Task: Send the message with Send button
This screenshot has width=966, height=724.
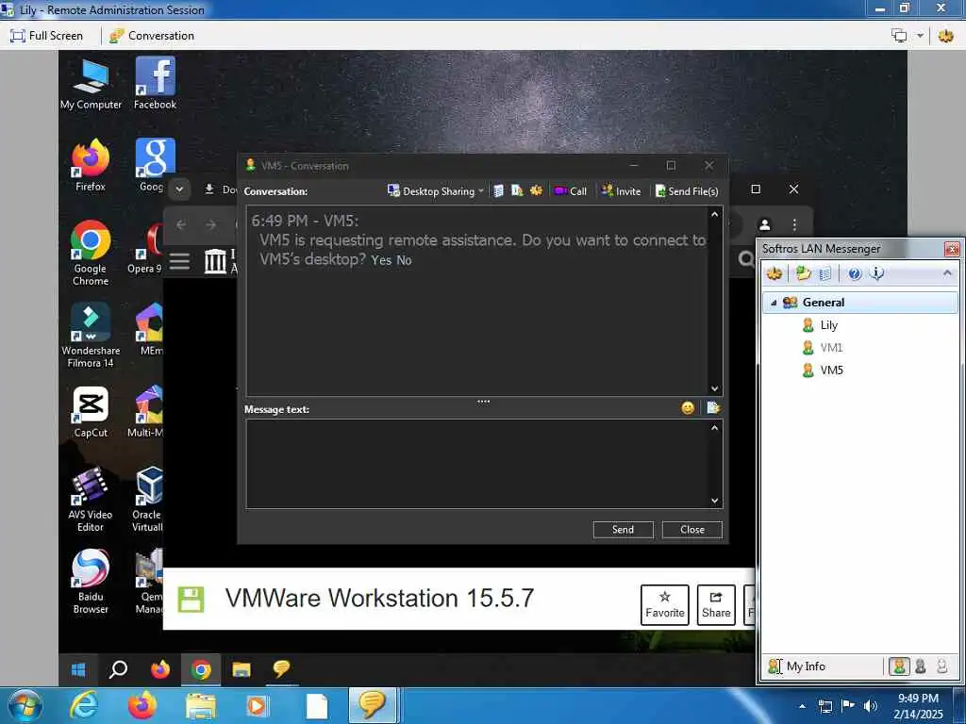Action: point(623,530)
